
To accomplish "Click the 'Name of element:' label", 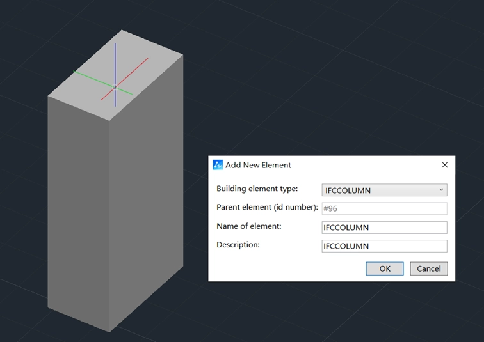I will click(249, 226).
